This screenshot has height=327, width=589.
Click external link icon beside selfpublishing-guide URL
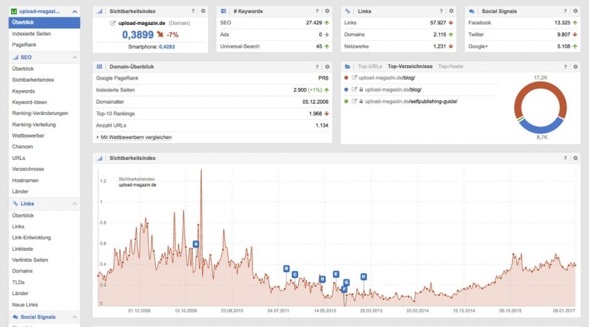point(354,101)
